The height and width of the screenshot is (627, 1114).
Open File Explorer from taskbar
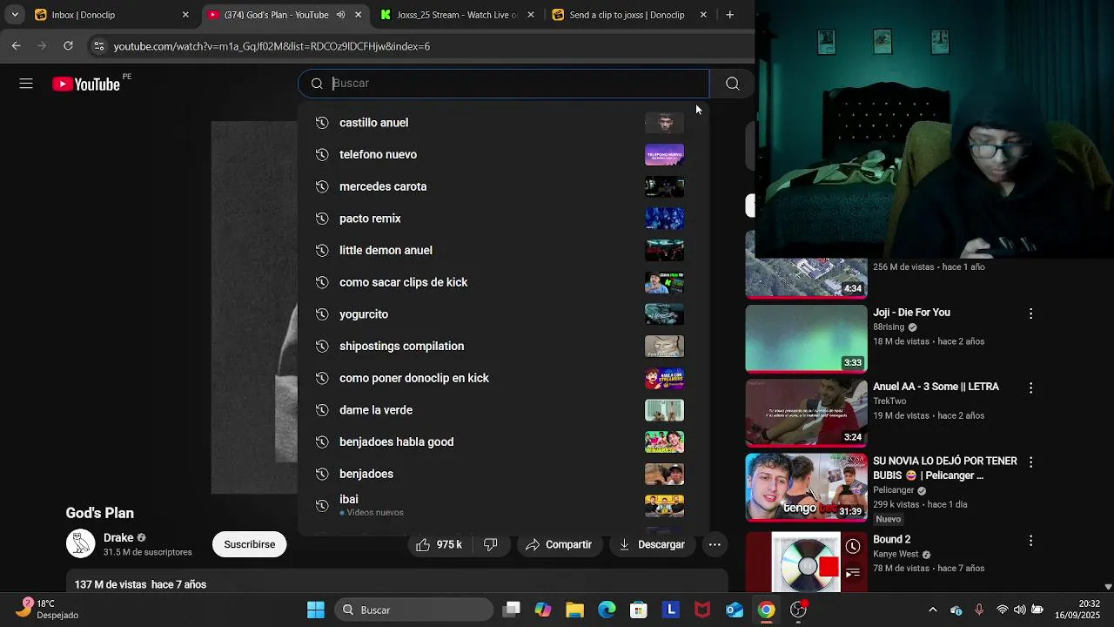[x=574, y=610]
